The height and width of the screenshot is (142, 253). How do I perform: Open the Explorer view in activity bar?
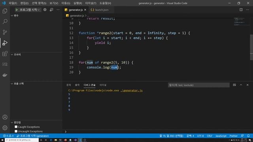[5, 11]
